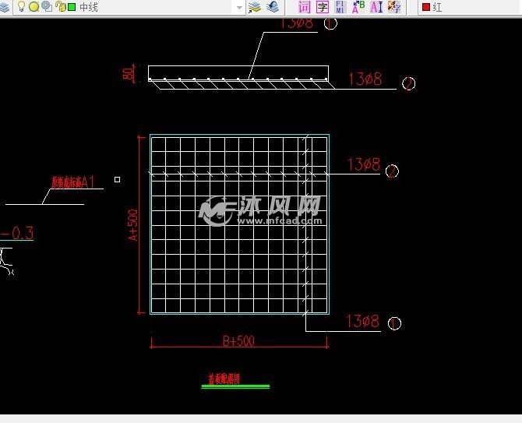
Task: Click the AB text edit icon
Action: click(358, 7)
